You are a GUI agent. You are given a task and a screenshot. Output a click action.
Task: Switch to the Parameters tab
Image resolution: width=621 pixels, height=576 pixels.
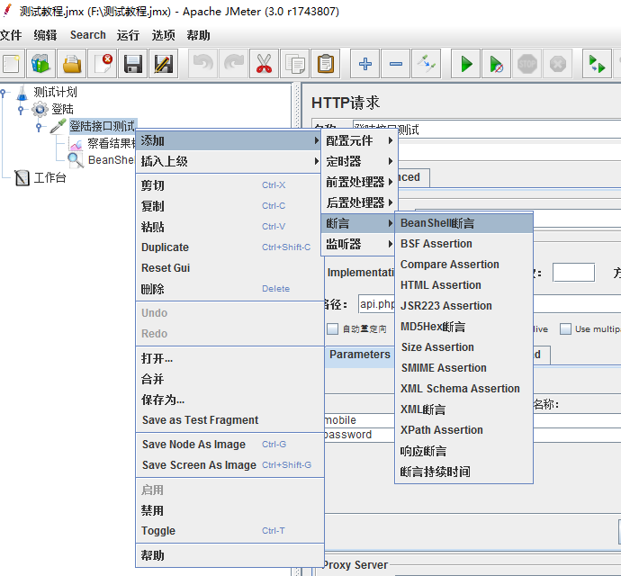[x=360, y=355]
